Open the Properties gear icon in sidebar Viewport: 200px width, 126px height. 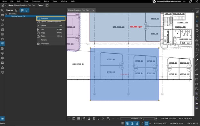click(2, 58)
